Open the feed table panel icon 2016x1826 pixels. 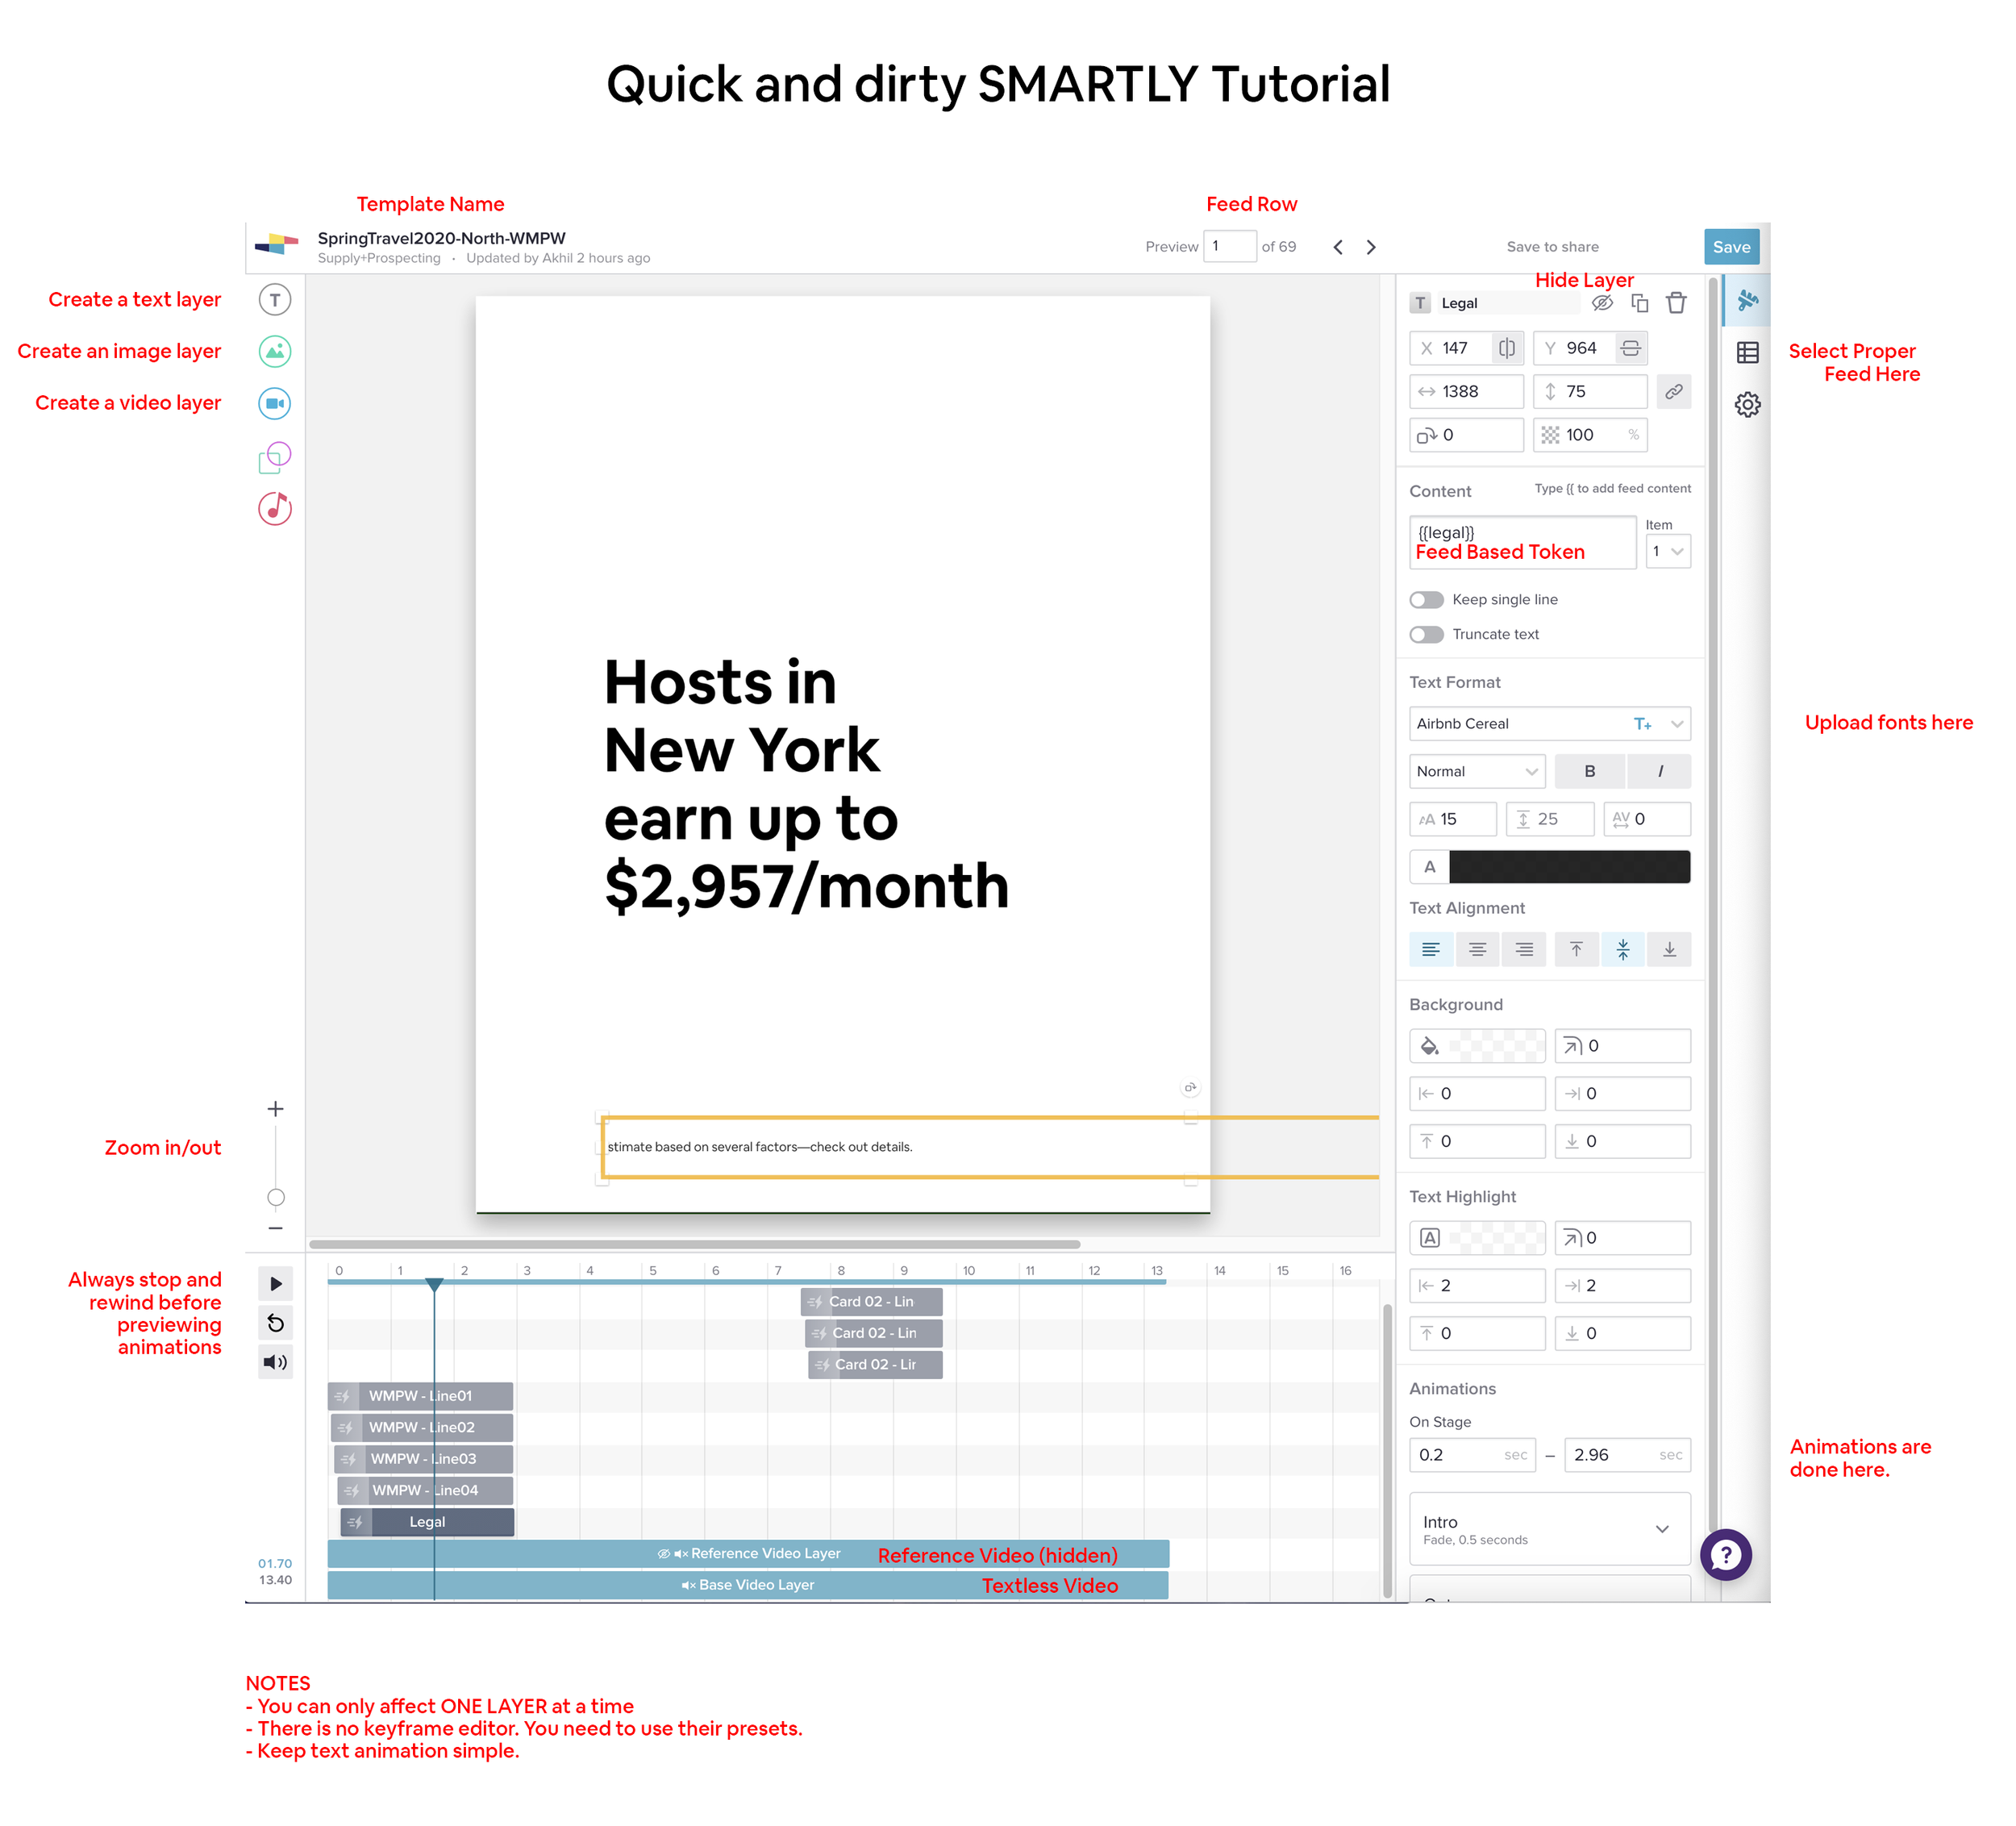tap(1748, 353)
